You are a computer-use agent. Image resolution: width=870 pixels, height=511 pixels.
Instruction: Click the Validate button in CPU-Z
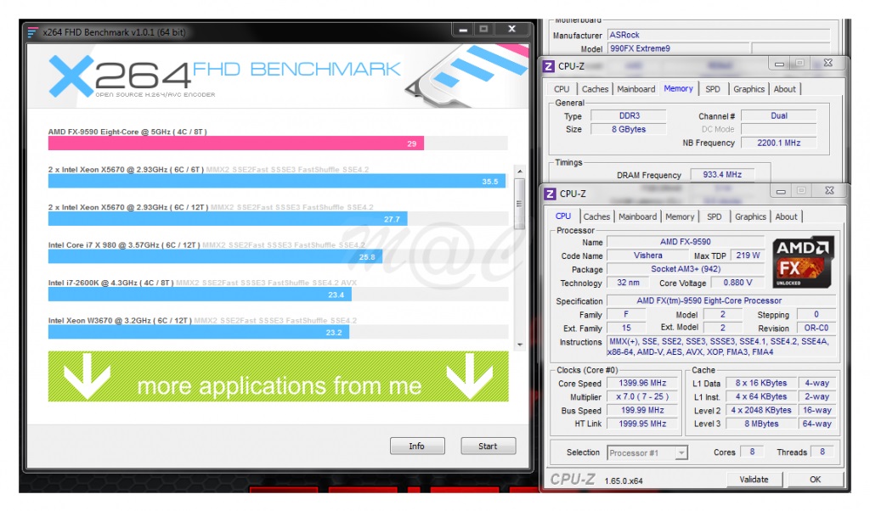754,480
